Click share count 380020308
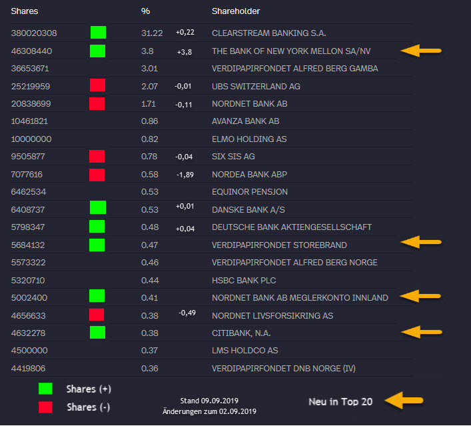This screenshot has height=426, width=471. (34, 33)
